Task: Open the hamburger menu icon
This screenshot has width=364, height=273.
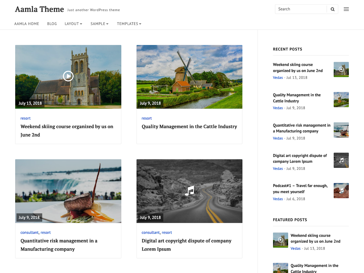Action: point(346,9)
